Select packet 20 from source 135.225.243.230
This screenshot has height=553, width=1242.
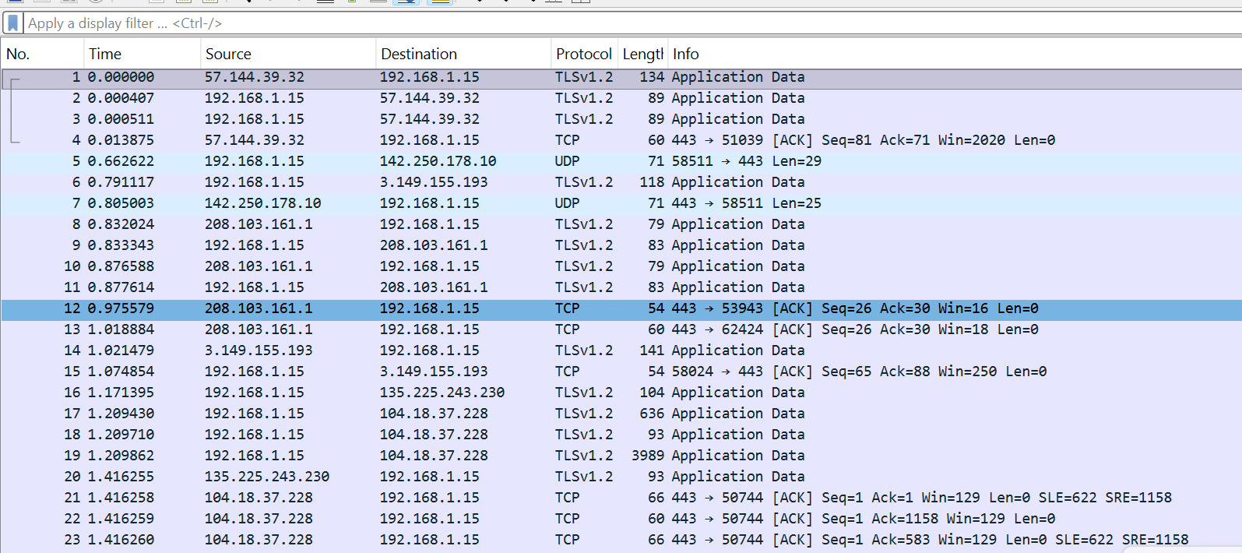[621, 477]
